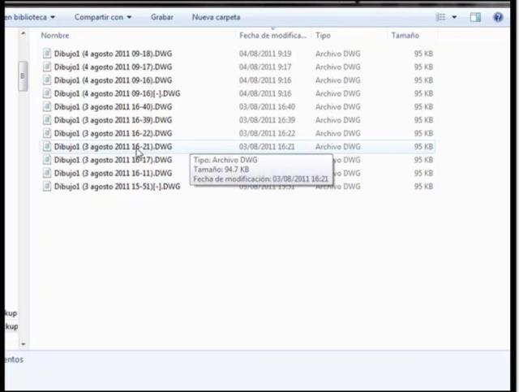Select file Dibujo1 (3 agosto 2011 16-17).DWG

tap(113, 160)
